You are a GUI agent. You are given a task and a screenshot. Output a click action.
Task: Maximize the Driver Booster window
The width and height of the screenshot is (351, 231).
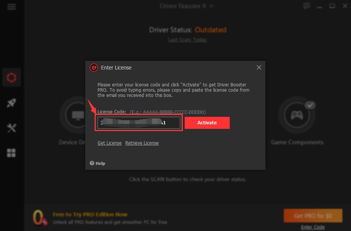point(332,6)
